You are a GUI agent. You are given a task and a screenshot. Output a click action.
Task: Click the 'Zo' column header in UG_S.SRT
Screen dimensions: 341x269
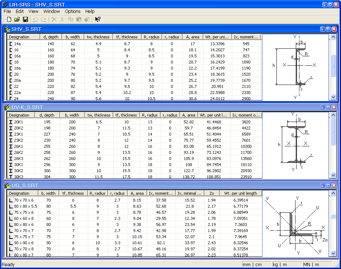212,193
